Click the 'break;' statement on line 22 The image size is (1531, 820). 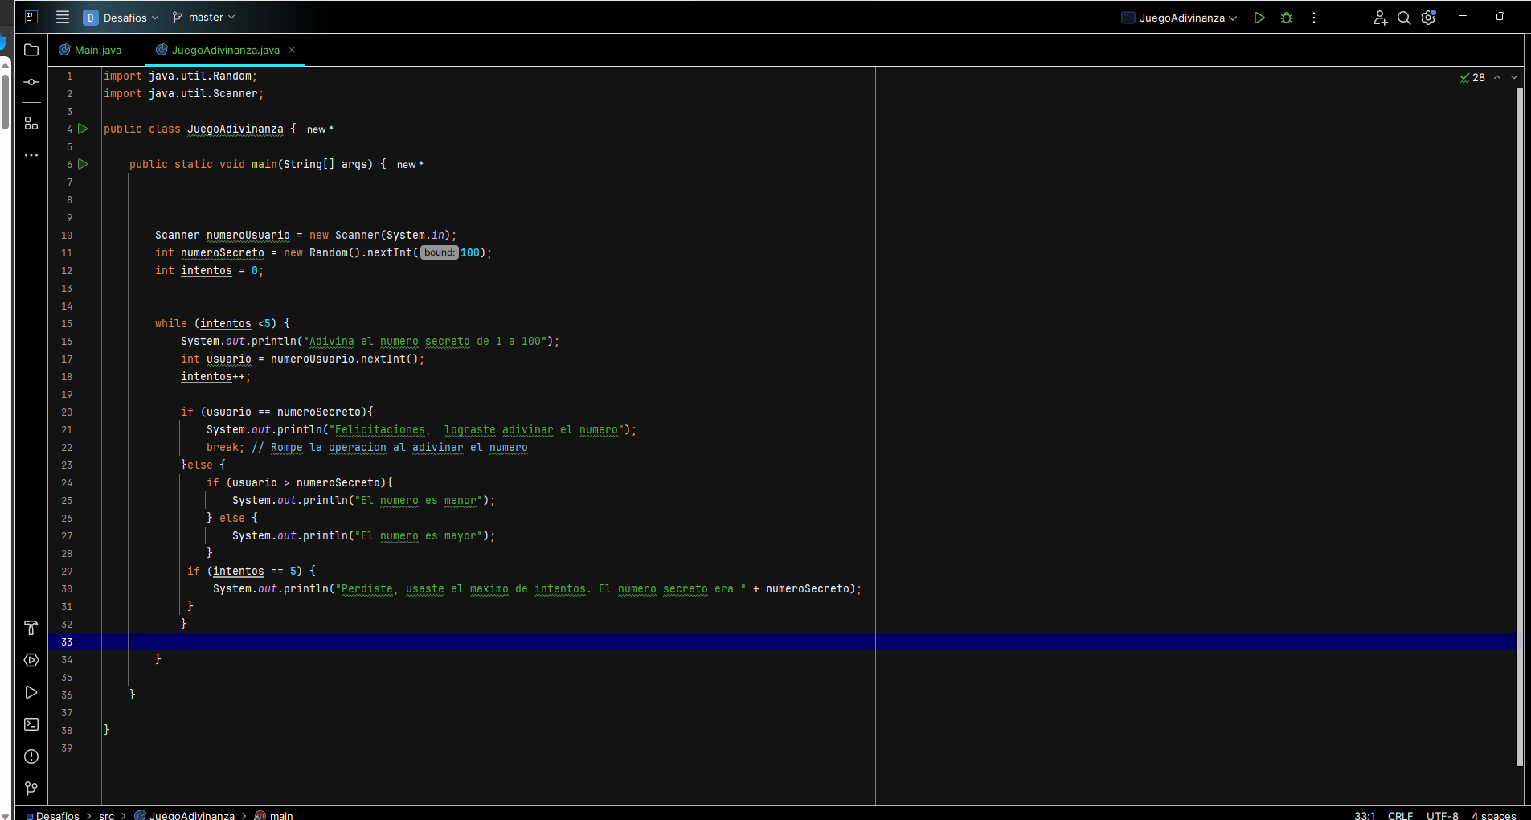(226, 447)
